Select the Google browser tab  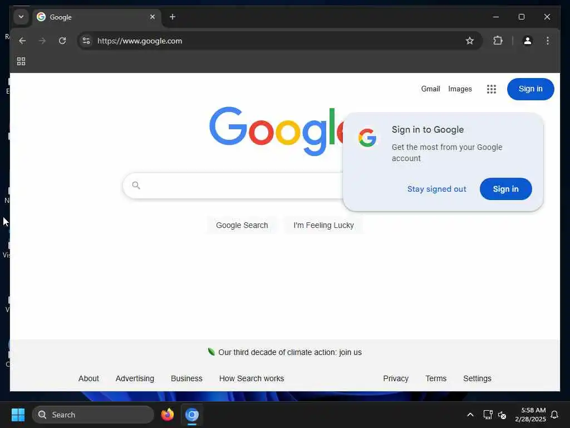[96, 17]
